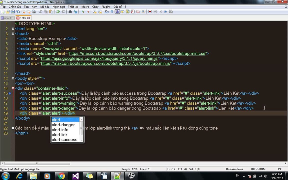288x180 pixels.
Task: Toggle the indent guide
Action: pyautogui.click(x=117, y=11)
